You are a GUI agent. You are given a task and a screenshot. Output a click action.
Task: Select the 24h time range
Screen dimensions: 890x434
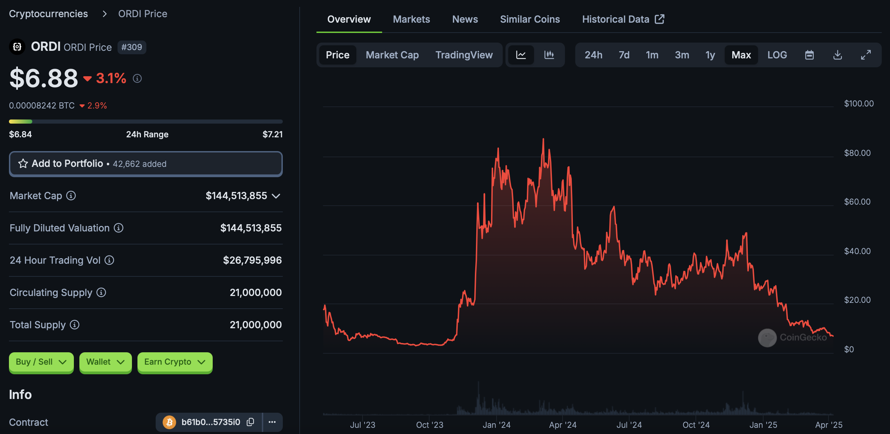pos(593,55)
